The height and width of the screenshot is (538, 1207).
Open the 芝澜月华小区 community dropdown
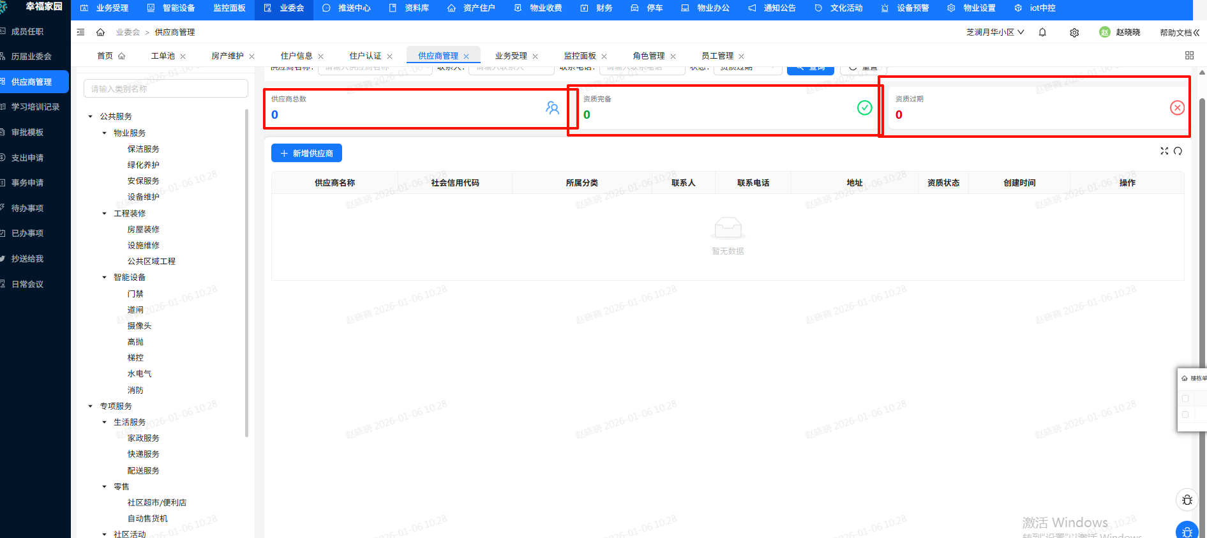coord(994,33)
